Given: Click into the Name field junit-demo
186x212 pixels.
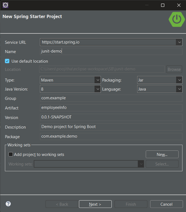Looking at the screenshot, I should (111, 51).
